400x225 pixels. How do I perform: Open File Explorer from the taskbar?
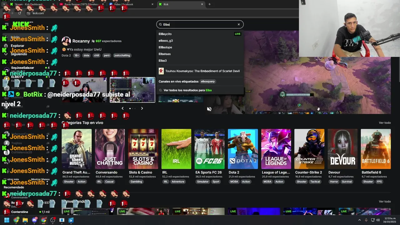[25, 220]
